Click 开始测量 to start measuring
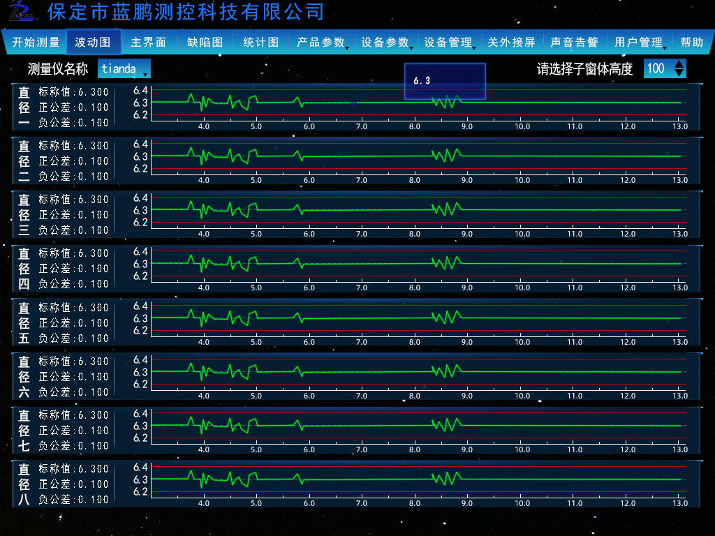715x536 pixels. (x=36, y=42)
